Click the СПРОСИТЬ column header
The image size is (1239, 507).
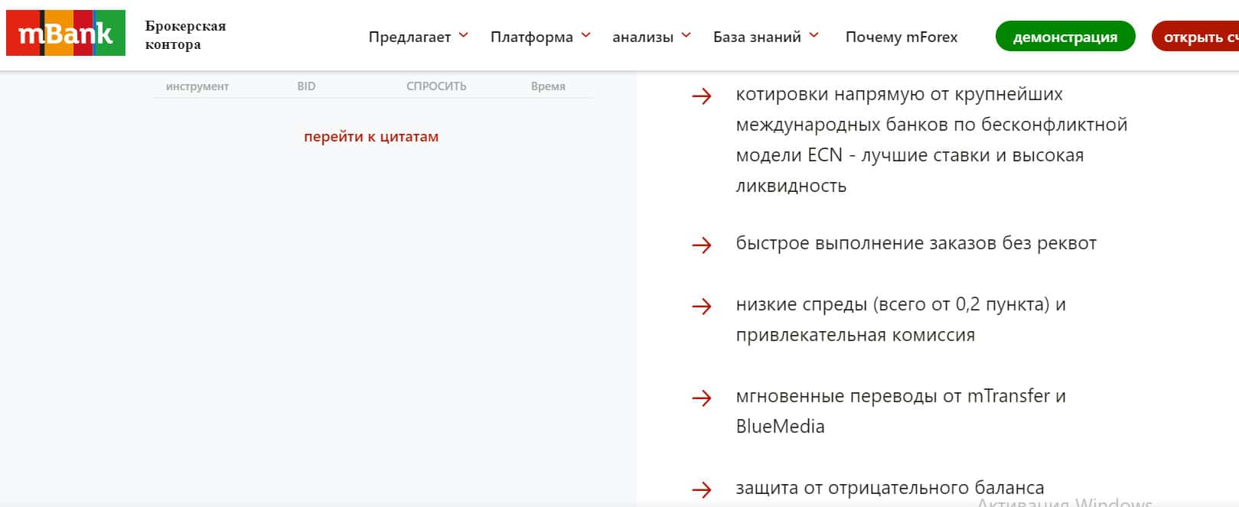436,86
